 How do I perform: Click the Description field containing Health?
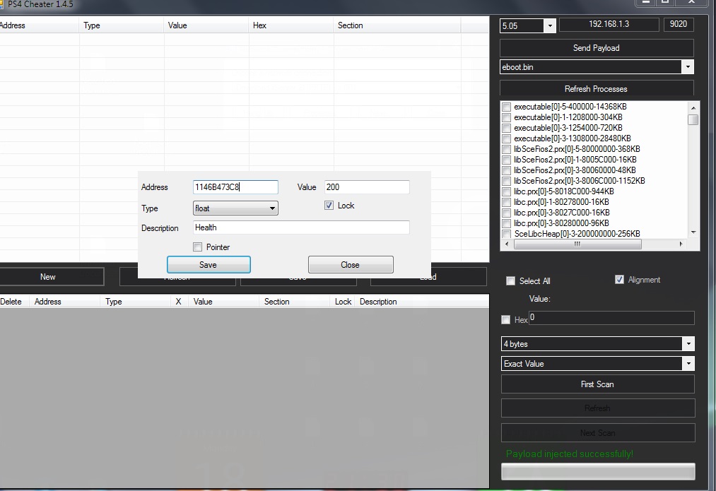pos(301,227)
